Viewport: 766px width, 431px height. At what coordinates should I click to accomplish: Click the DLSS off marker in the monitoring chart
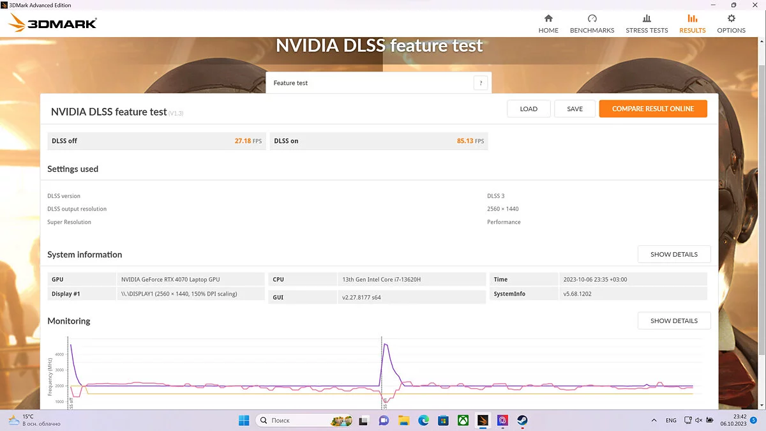(x=71, y=404)
